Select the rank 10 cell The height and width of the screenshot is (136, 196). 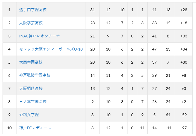[x=10, y=128]
